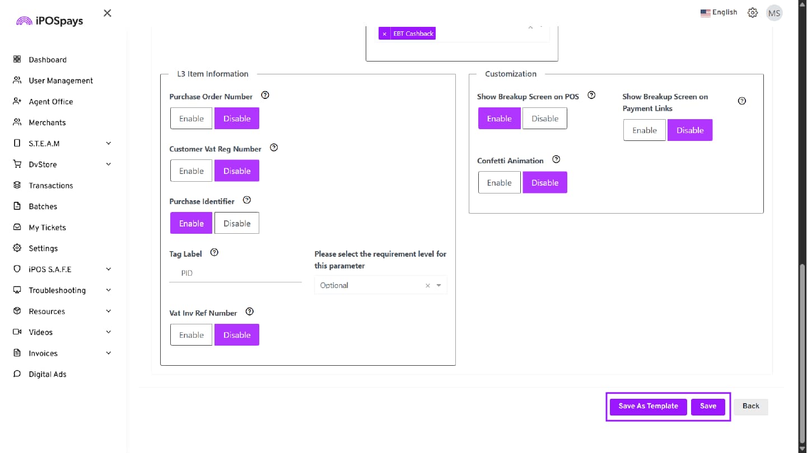This screenshot has height=453, width=807.
Task: Go to Merchants in sidebar
Action: [47, 122]
